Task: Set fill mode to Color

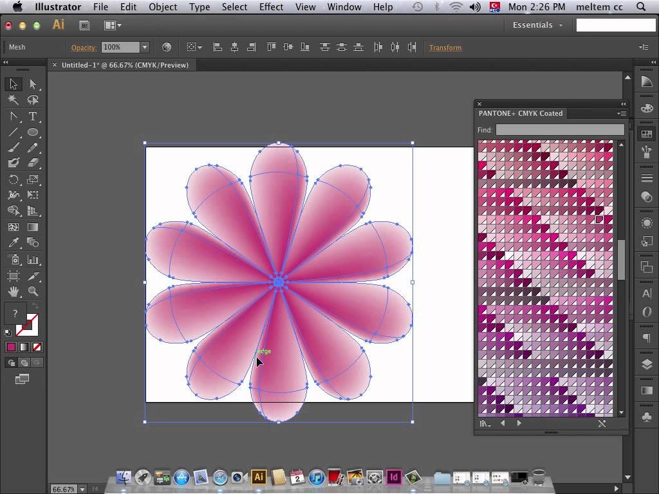Action: tap(11, 347)
